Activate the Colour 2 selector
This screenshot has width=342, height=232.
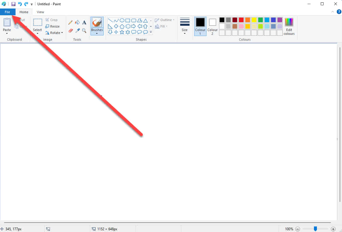tap(212, 26)
